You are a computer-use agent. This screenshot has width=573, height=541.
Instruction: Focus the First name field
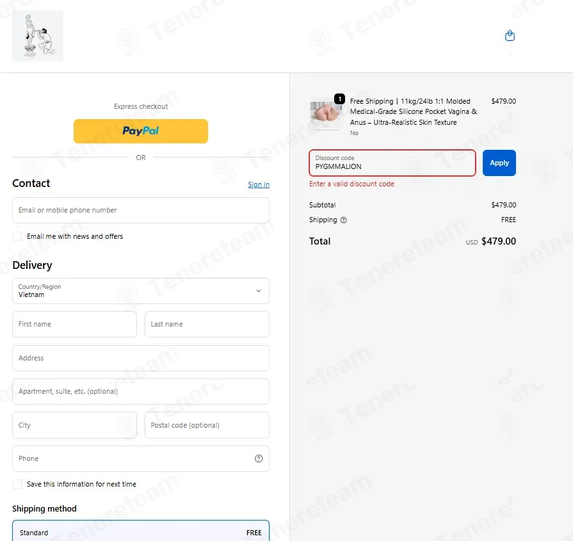[x=74, y=324]
